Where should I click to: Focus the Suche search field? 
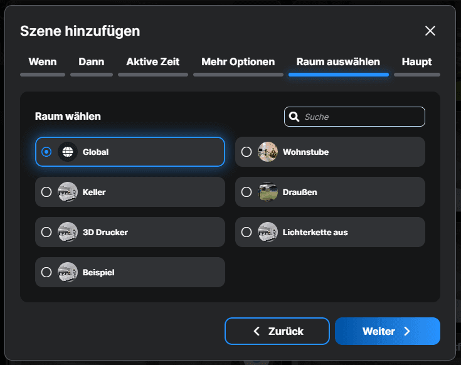click(361, 117)
